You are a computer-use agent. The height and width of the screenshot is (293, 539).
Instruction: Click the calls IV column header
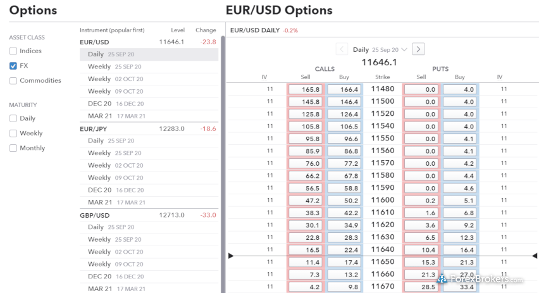[x=264, y=77]
